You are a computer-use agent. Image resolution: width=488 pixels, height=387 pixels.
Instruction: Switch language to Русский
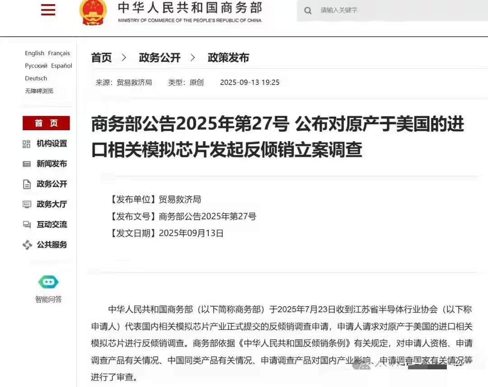click(x=36, y=66)
